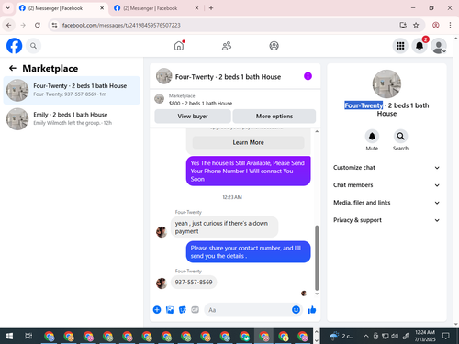Reload the page in the browser
This screenshot has width=459, height=344.
pyautogui.click(x=38, y=25)
